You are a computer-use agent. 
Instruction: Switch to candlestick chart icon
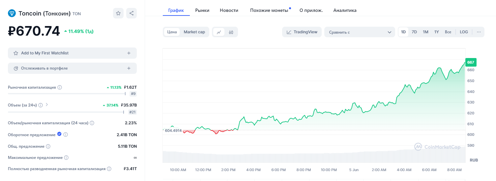click(231, 32)
